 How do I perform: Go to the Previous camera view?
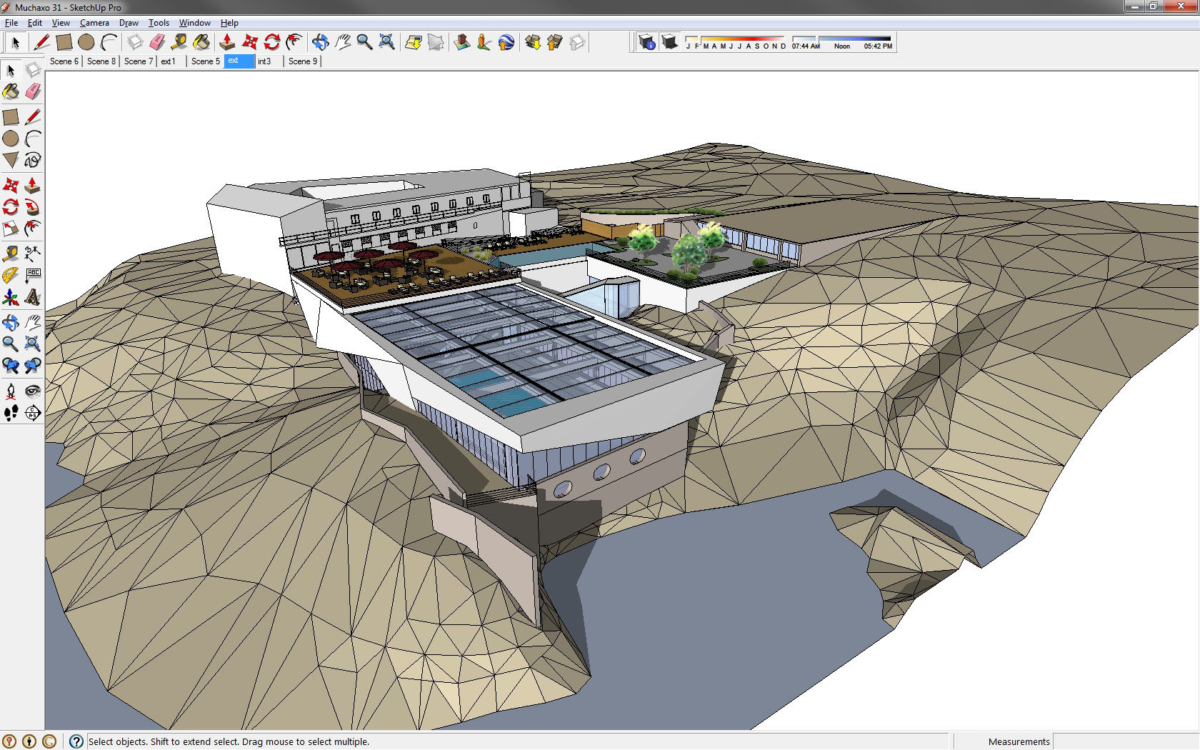[11, 366]
